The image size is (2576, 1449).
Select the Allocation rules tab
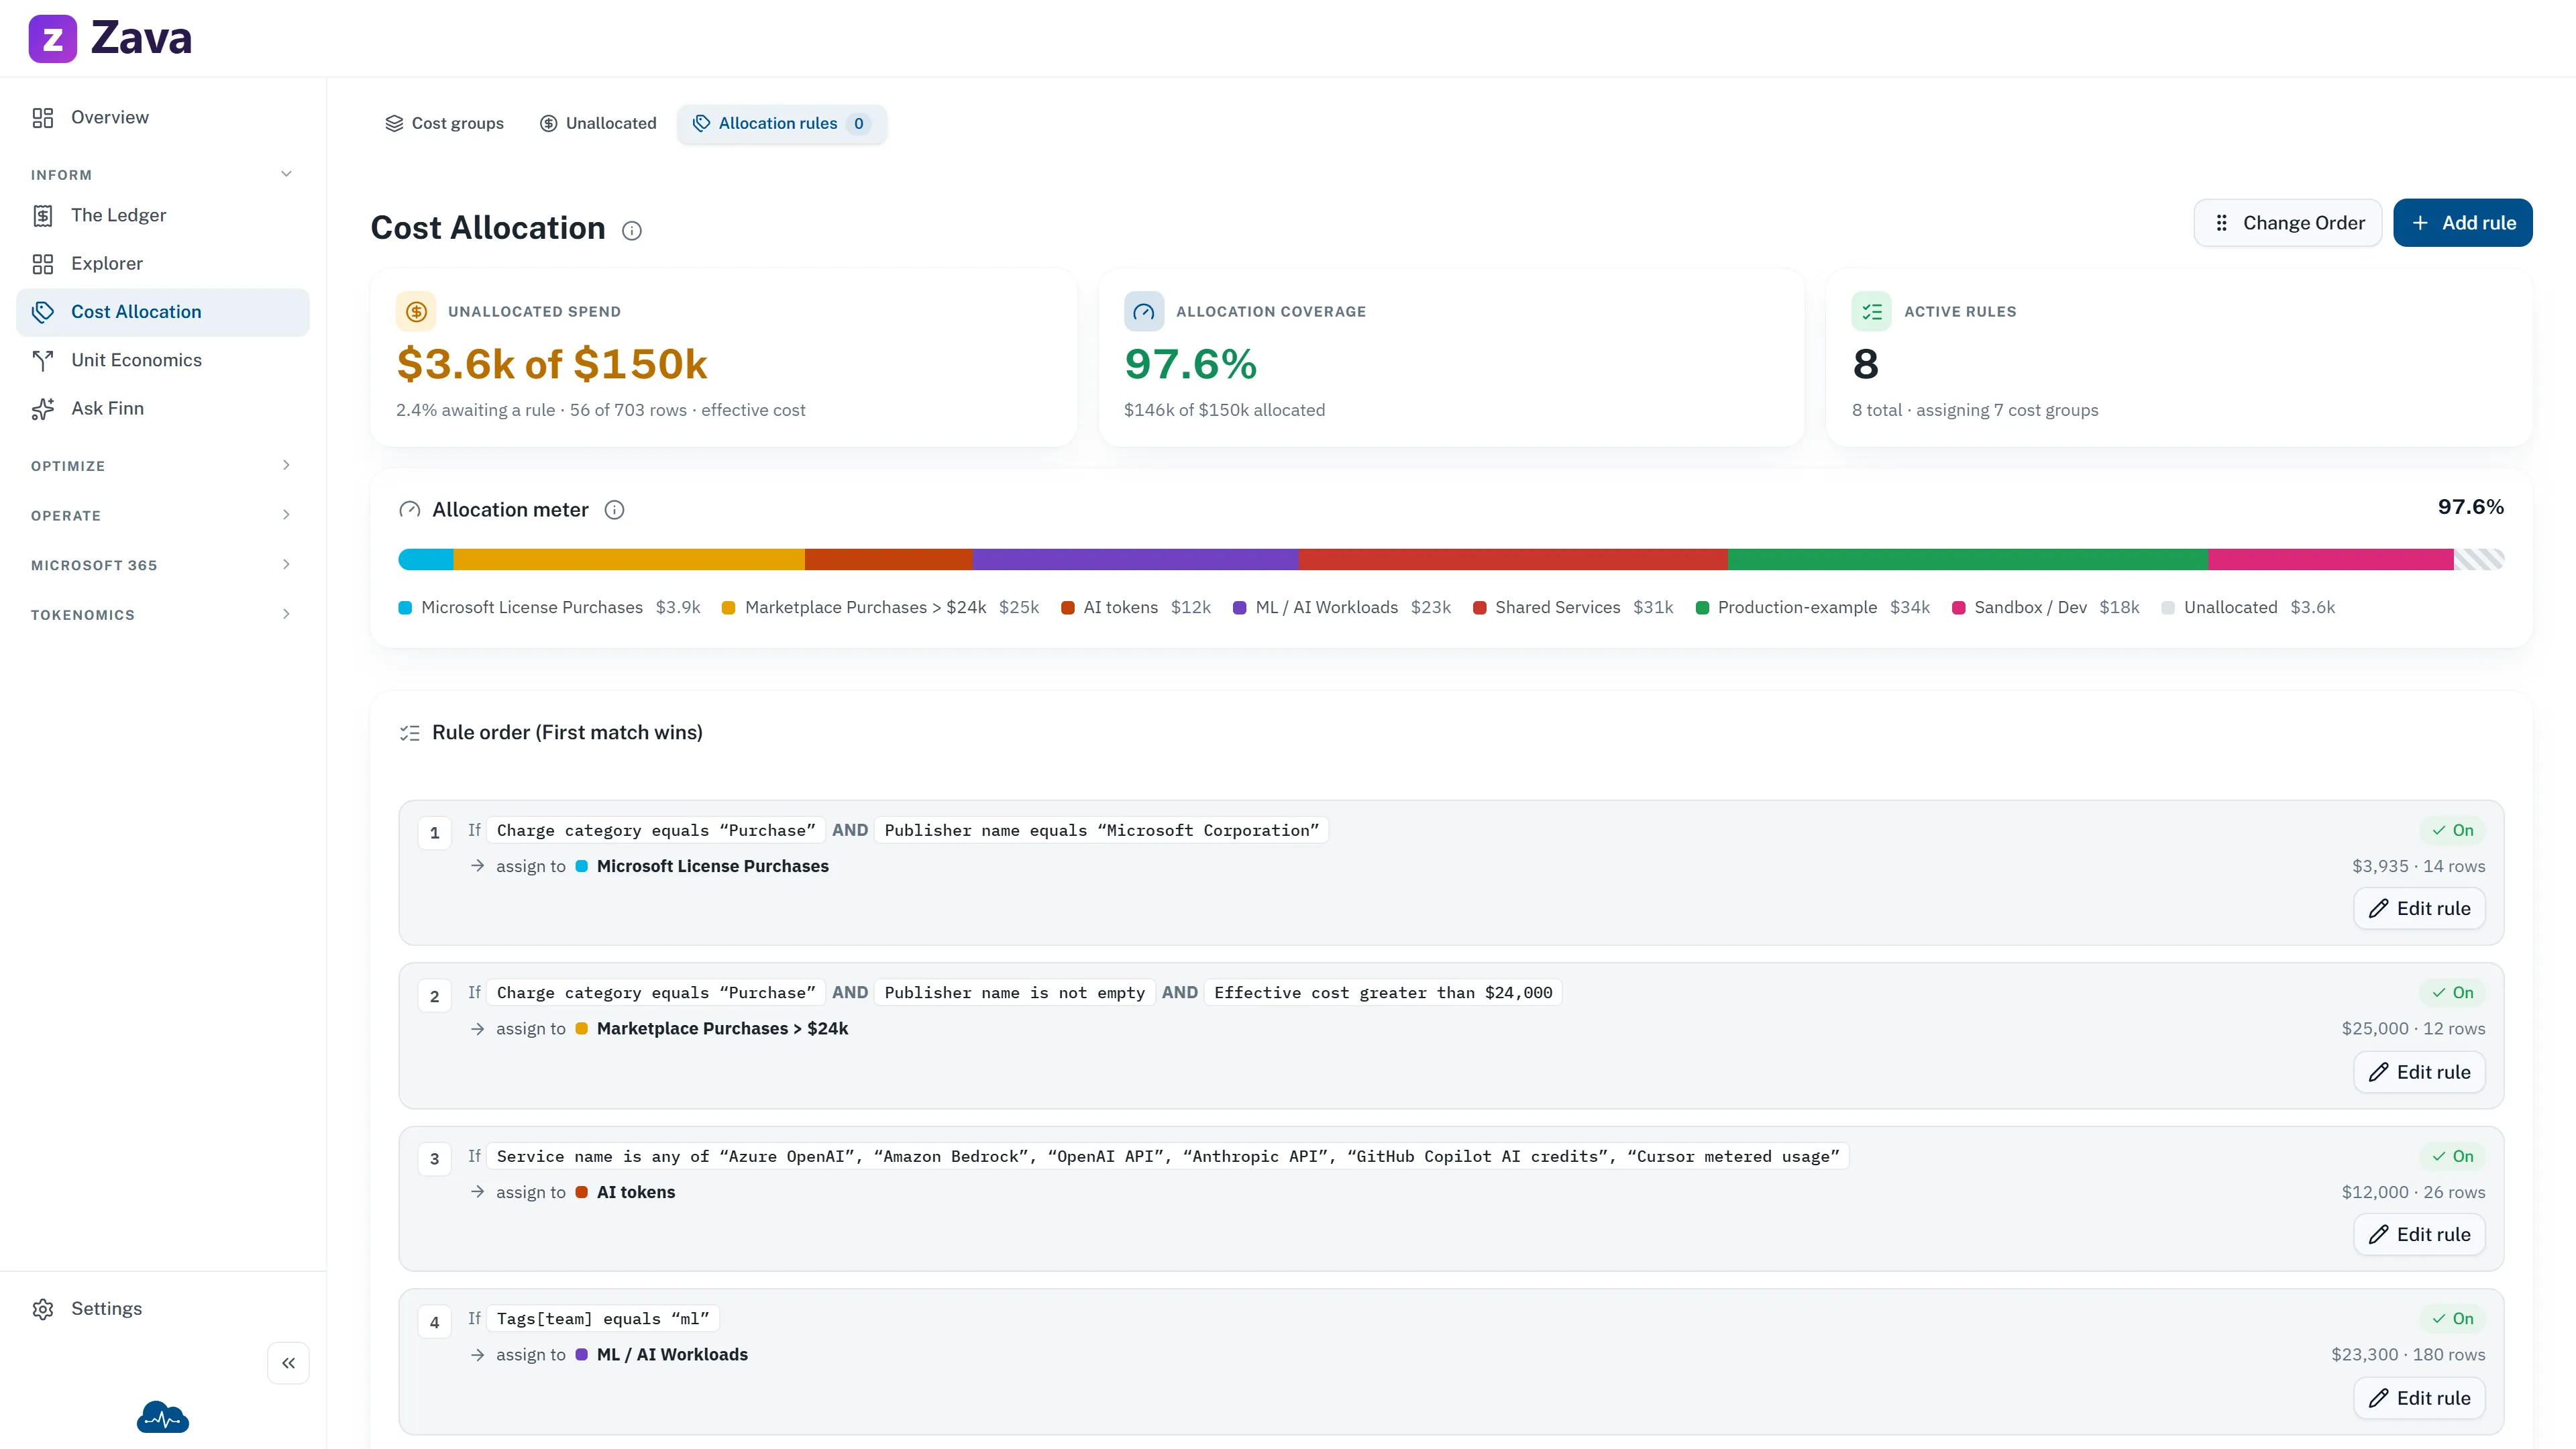[782, 124]
